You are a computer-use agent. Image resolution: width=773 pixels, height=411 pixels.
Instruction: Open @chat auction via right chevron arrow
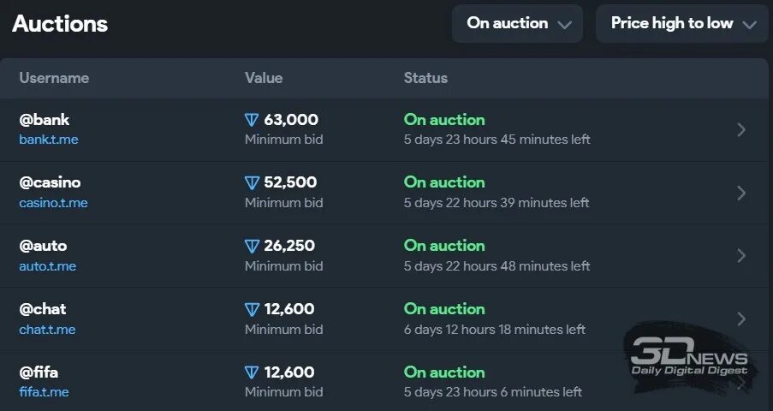click(x=741, y=319)
